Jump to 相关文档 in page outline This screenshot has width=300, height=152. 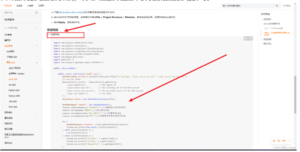pos(267,44)
